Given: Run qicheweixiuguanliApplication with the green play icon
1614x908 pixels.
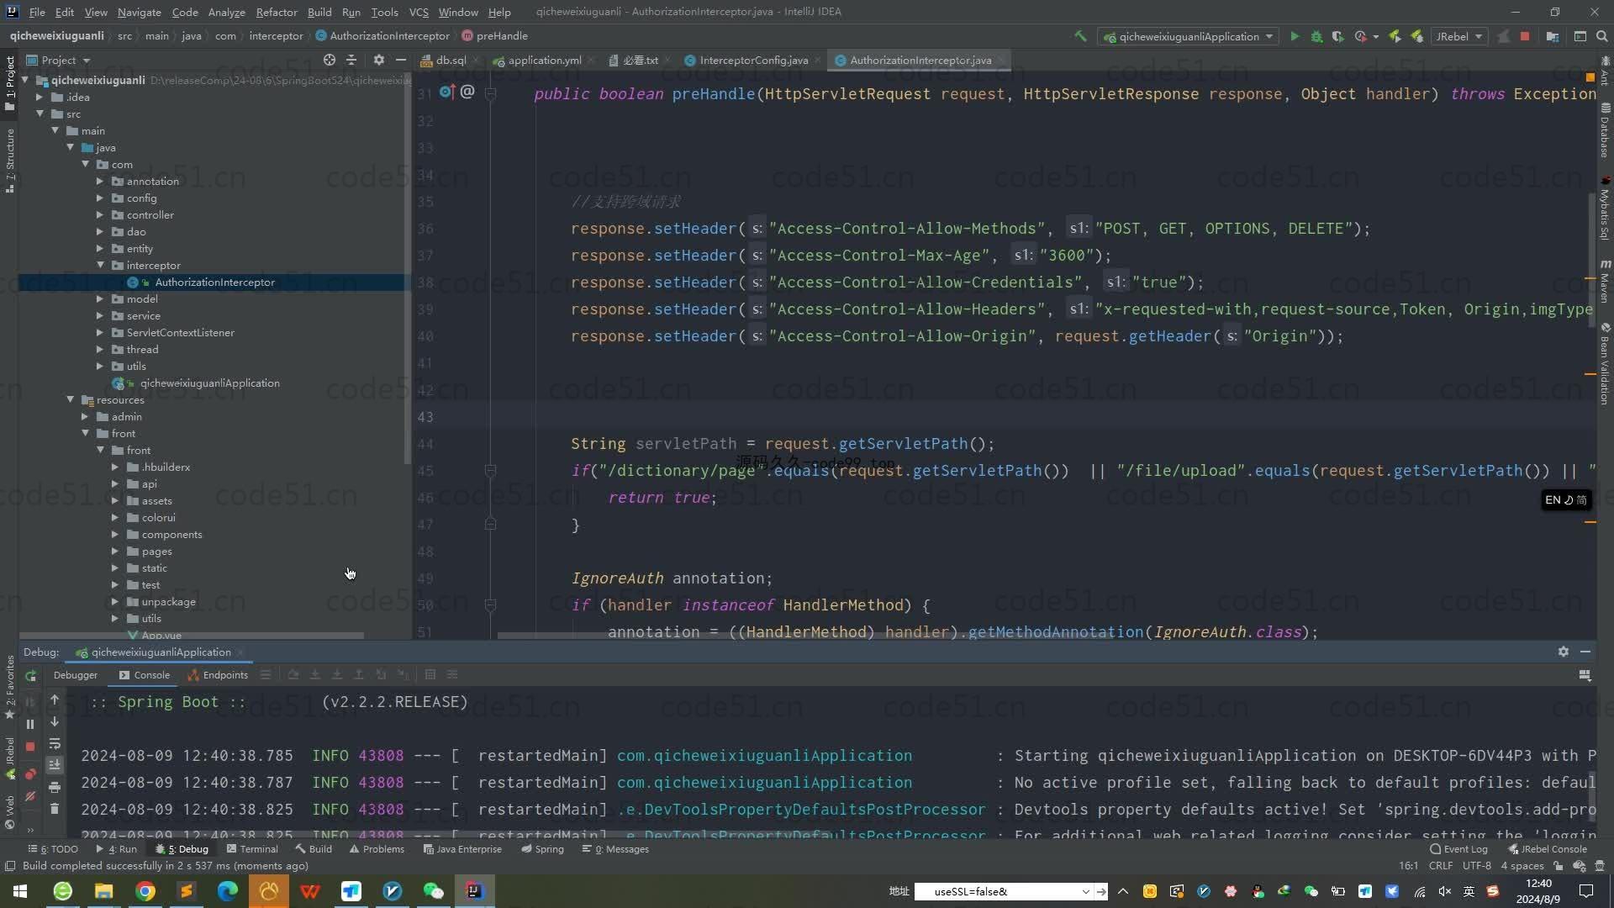Looking at the screenshot, I should [x=1295, y=36].
